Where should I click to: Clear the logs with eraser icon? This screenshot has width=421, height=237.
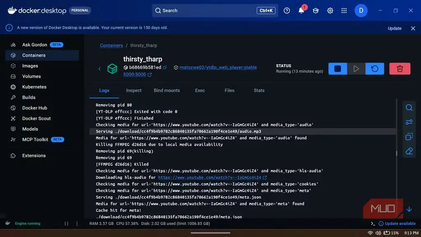pos(409,151)
